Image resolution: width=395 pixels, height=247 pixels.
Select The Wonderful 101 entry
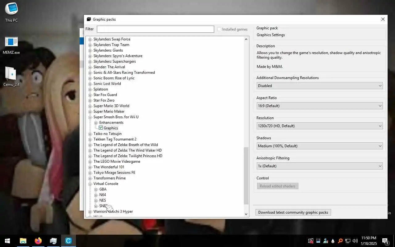(109, 167)
